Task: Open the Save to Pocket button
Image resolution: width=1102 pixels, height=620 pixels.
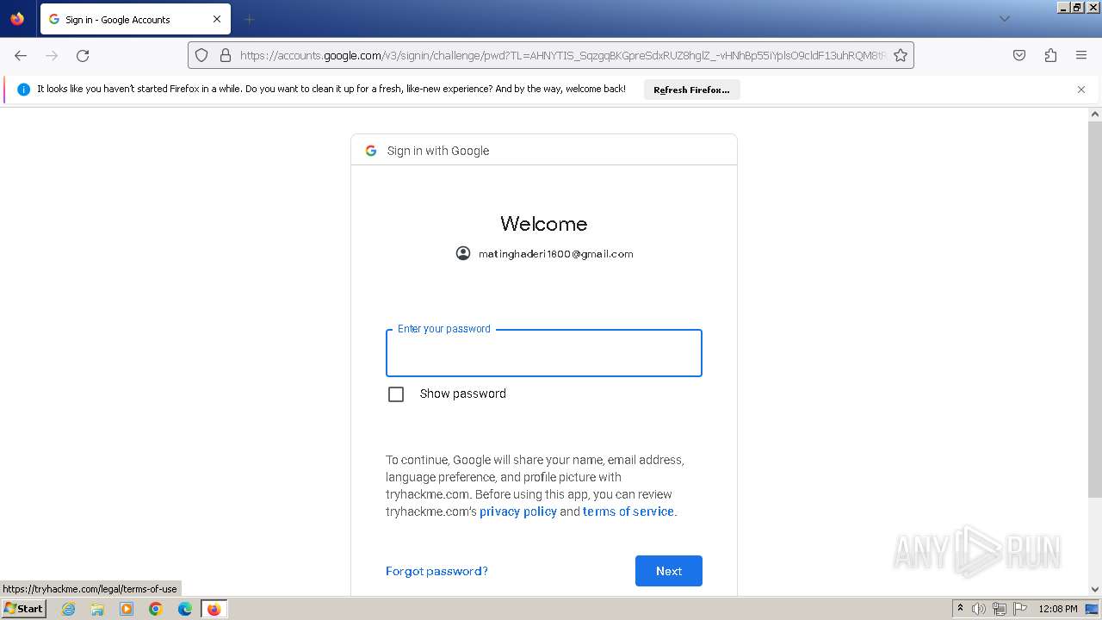Action: [1019, 55]
